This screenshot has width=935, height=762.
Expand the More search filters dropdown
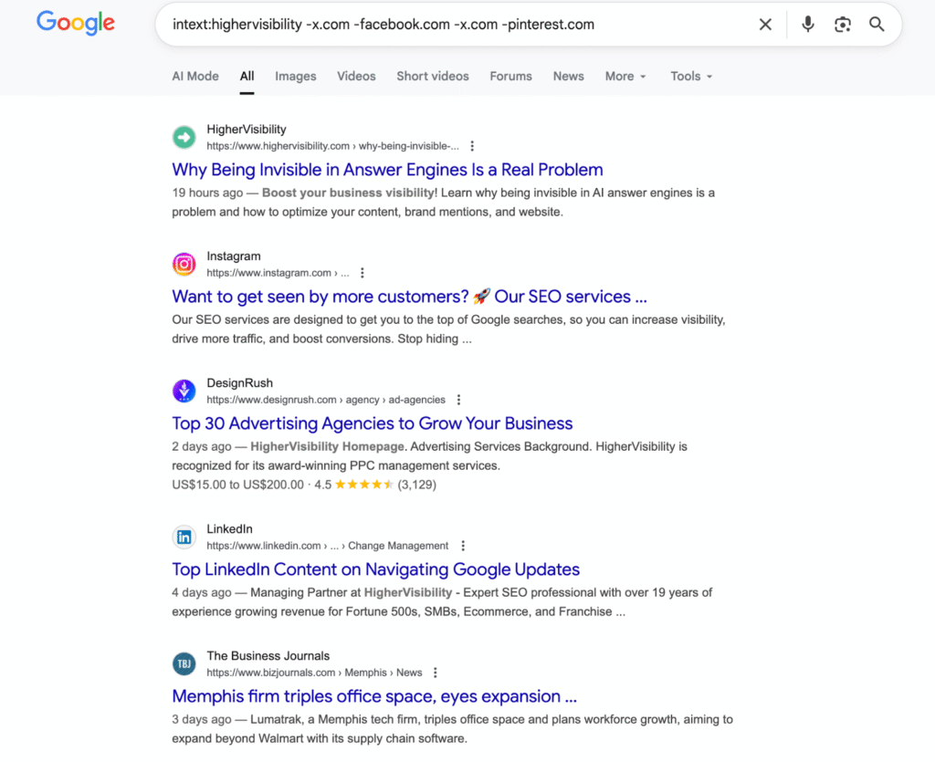point(625,77)
